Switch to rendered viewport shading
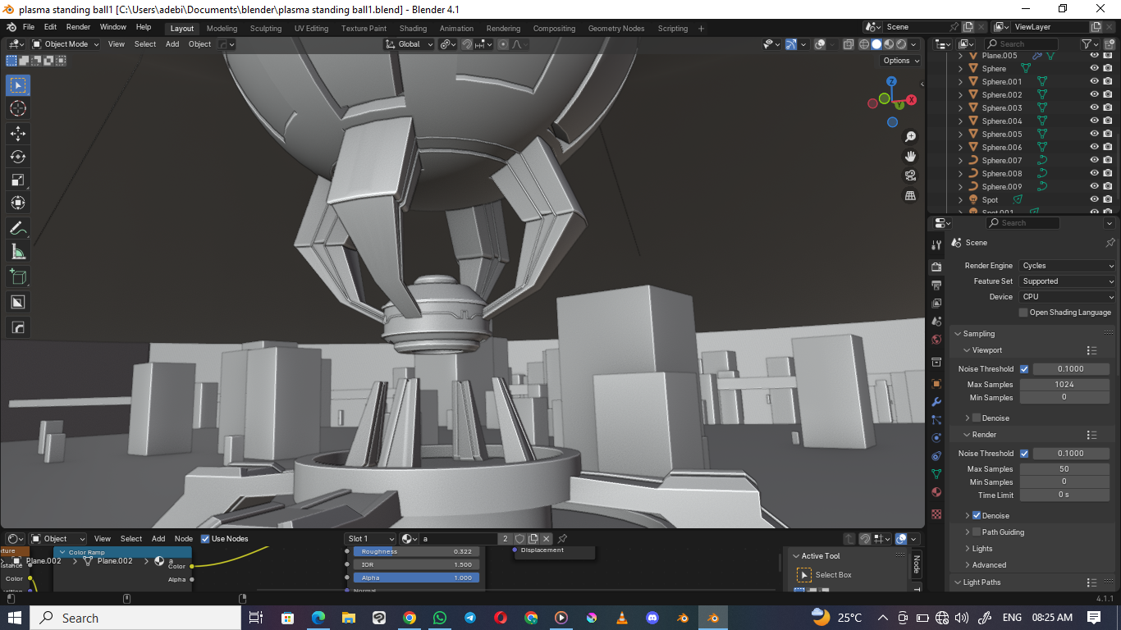The width and height of the screenshot is (1121, 630). 901,44
